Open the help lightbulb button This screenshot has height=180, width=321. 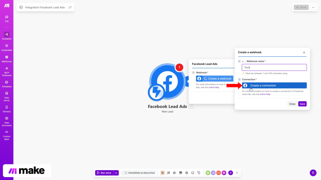313,173
